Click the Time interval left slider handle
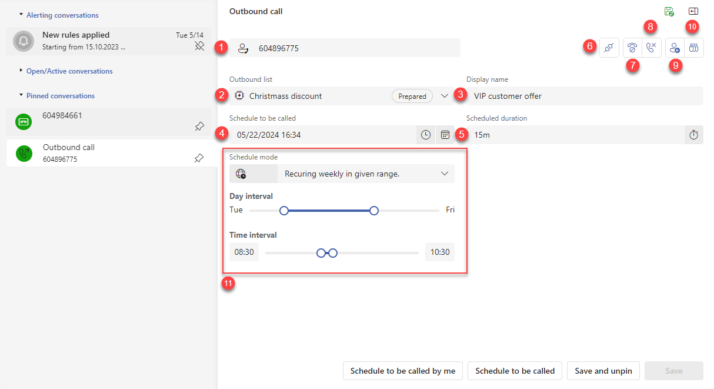 pos(321,252)
